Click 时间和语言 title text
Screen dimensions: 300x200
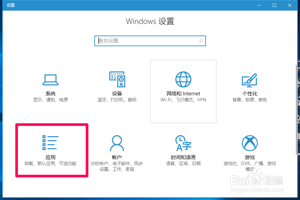pos(183,157)
